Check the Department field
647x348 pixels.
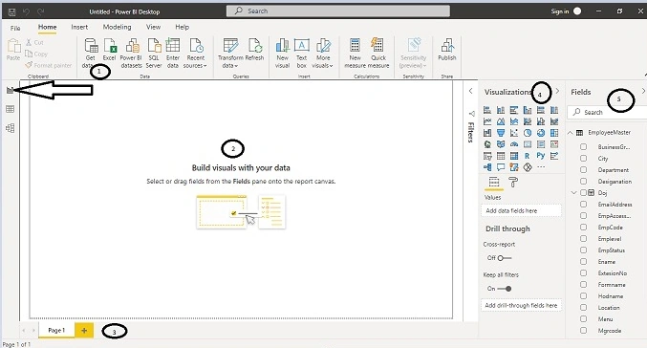pos(584,169)
